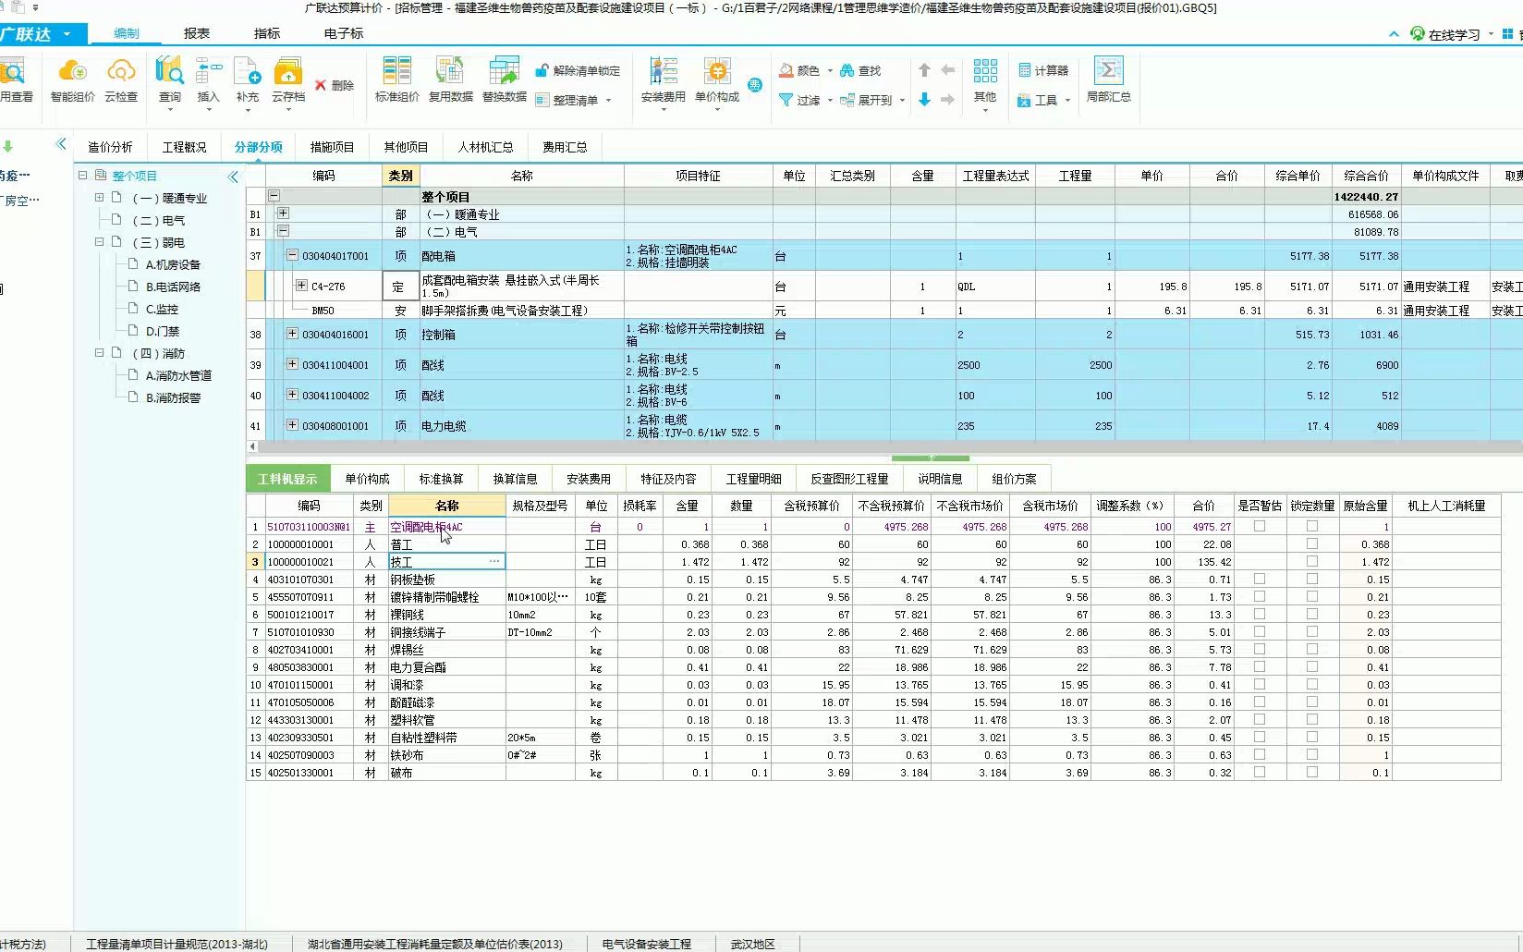Check 锁定数量 for 焊锡丝 row
This screenshot has width=1523, height=952.
point(1312,649)
